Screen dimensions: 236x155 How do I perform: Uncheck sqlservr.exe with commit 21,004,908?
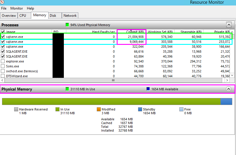pos(3,37)
